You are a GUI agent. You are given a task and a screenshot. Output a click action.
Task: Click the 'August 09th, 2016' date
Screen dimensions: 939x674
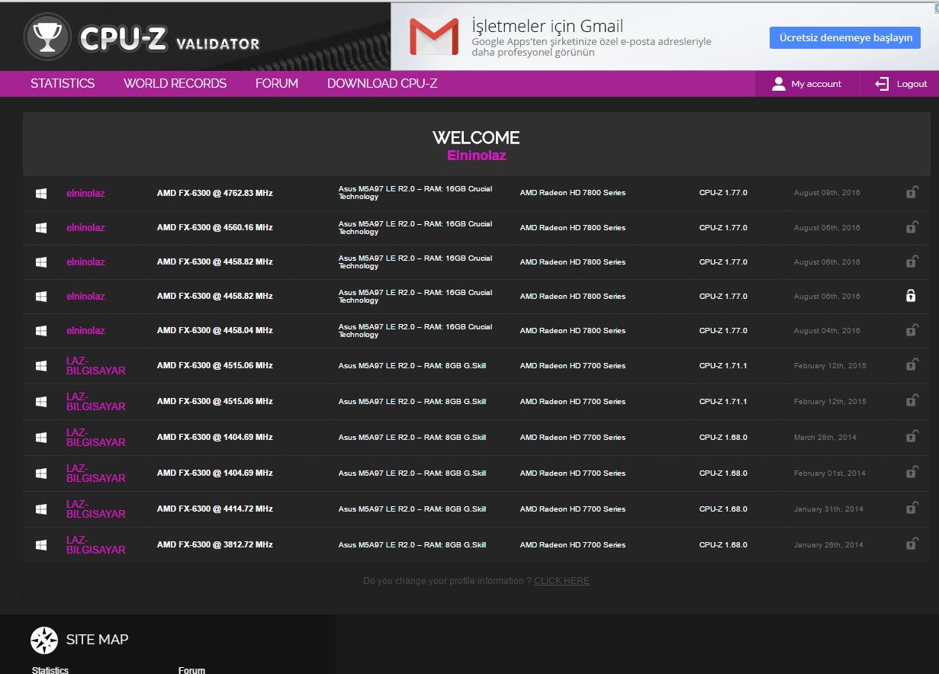coord(827,193)
